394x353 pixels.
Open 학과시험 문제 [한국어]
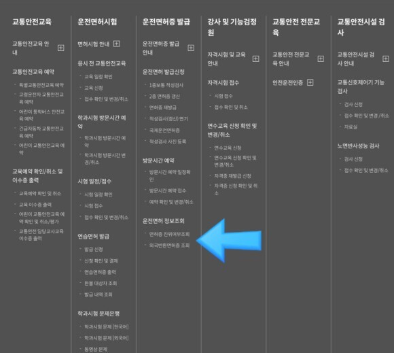[x=106, y=327]
